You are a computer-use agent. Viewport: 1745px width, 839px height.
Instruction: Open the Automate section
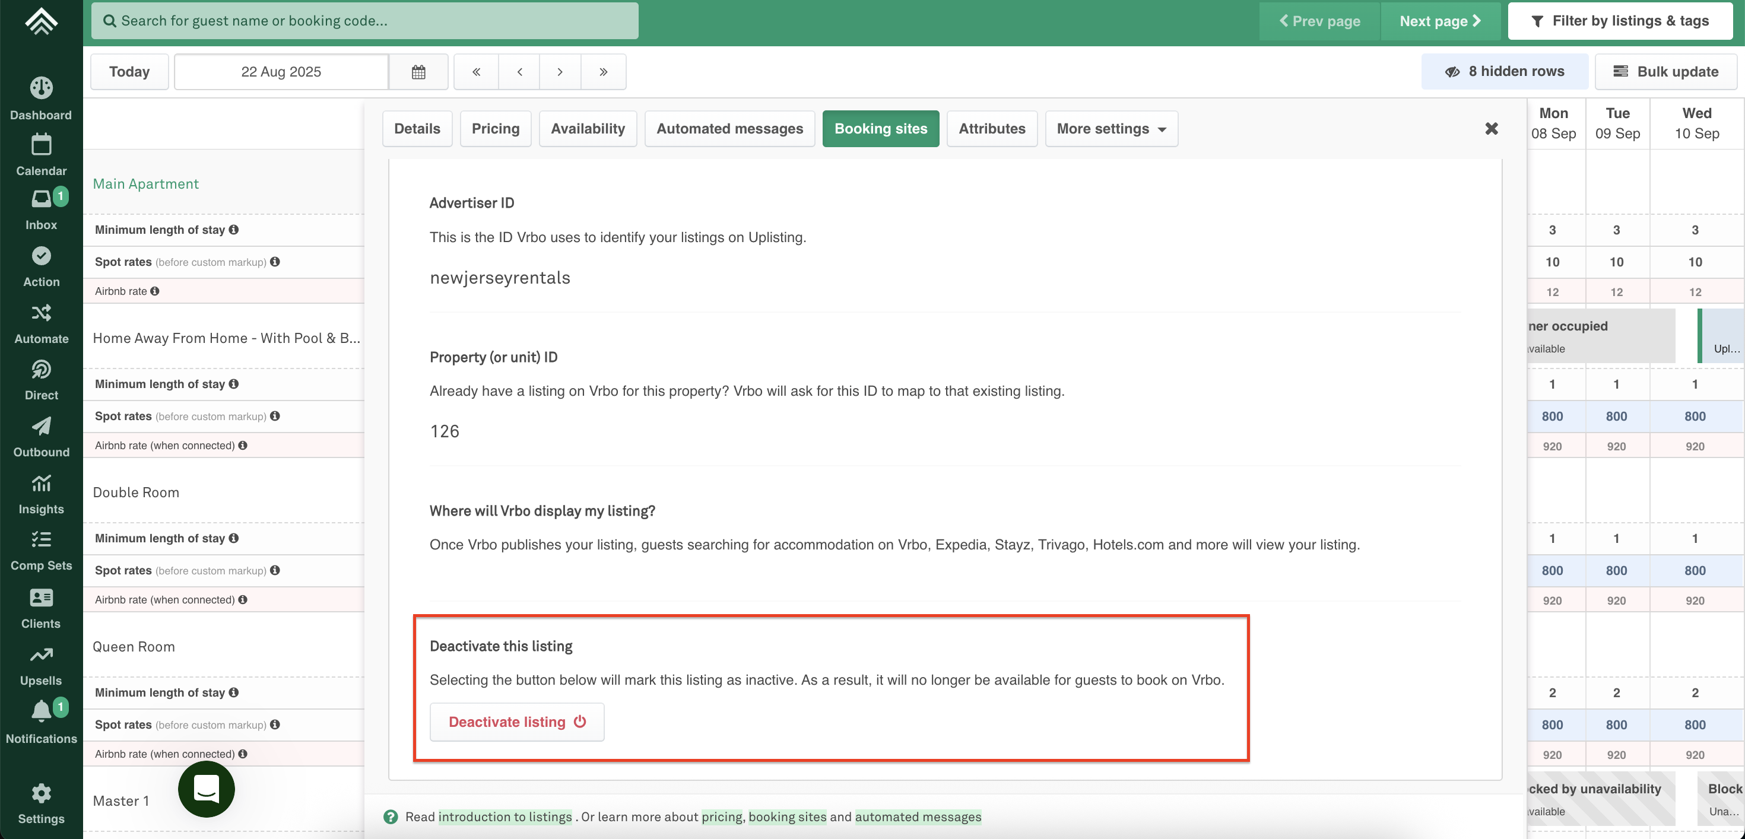point(42,324)
